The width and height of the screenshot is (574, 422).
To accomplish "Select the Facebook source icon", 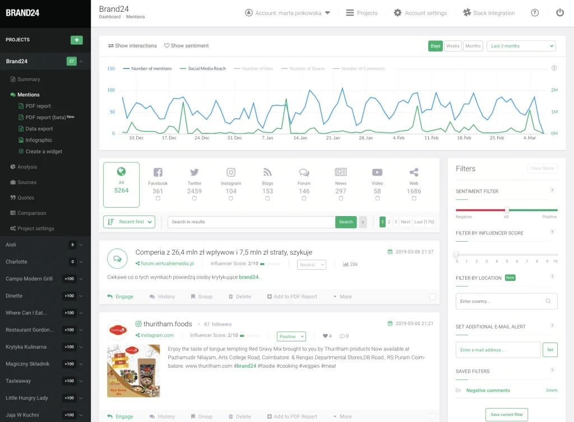I will 158,173.
